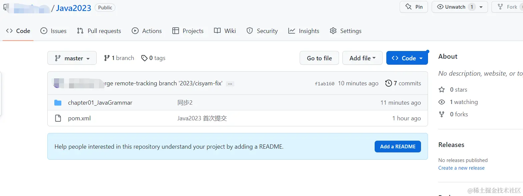Click the Insights graph icon
The height and width of the screenshot is (196, 523).
point(292,31)
